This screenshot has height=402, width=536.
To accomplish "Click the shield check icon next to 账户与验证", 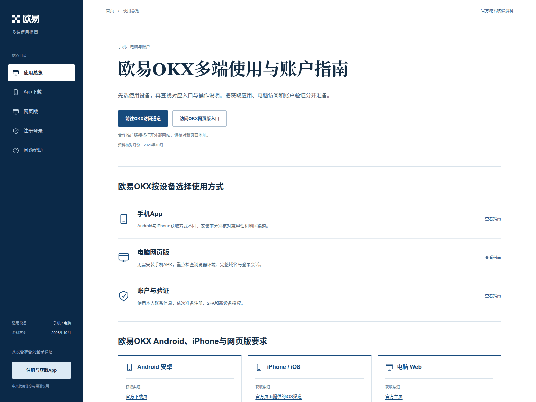I will tap(124, 296).
